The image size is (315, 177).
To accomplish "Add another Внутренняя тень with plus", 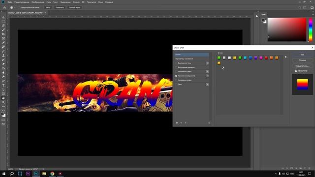I will pos(207,63).
